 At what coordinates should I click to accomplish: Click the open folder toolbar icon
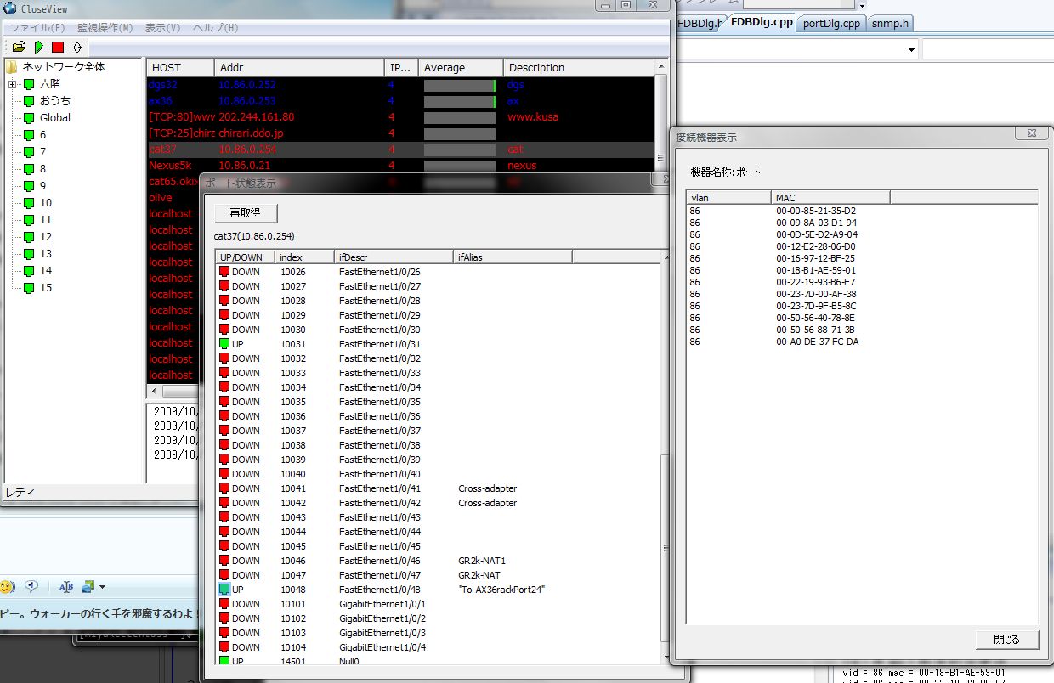click(19, 47)
